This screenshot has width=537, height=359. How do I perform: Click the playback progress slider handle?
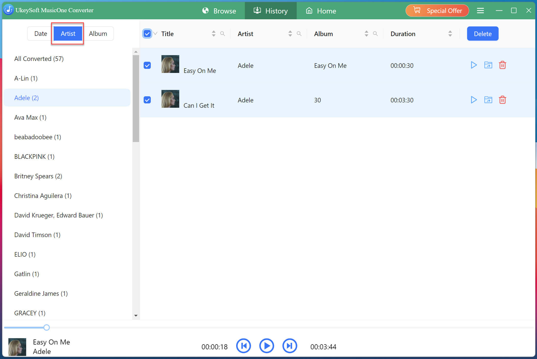pyautogui.click(x=47, y=327)
